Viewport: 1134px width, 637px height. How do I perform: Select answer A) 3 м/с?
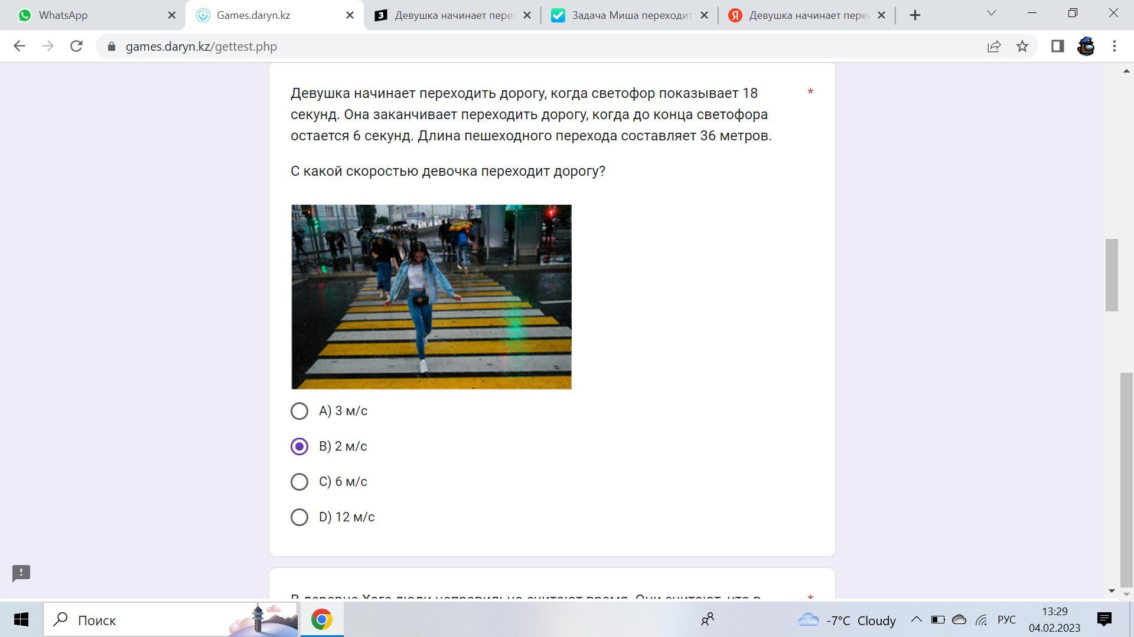(x=299, y=411)
